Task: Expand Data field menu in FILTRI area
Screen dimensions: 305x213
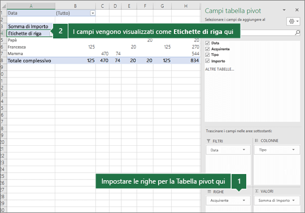Action: (244, 150)
